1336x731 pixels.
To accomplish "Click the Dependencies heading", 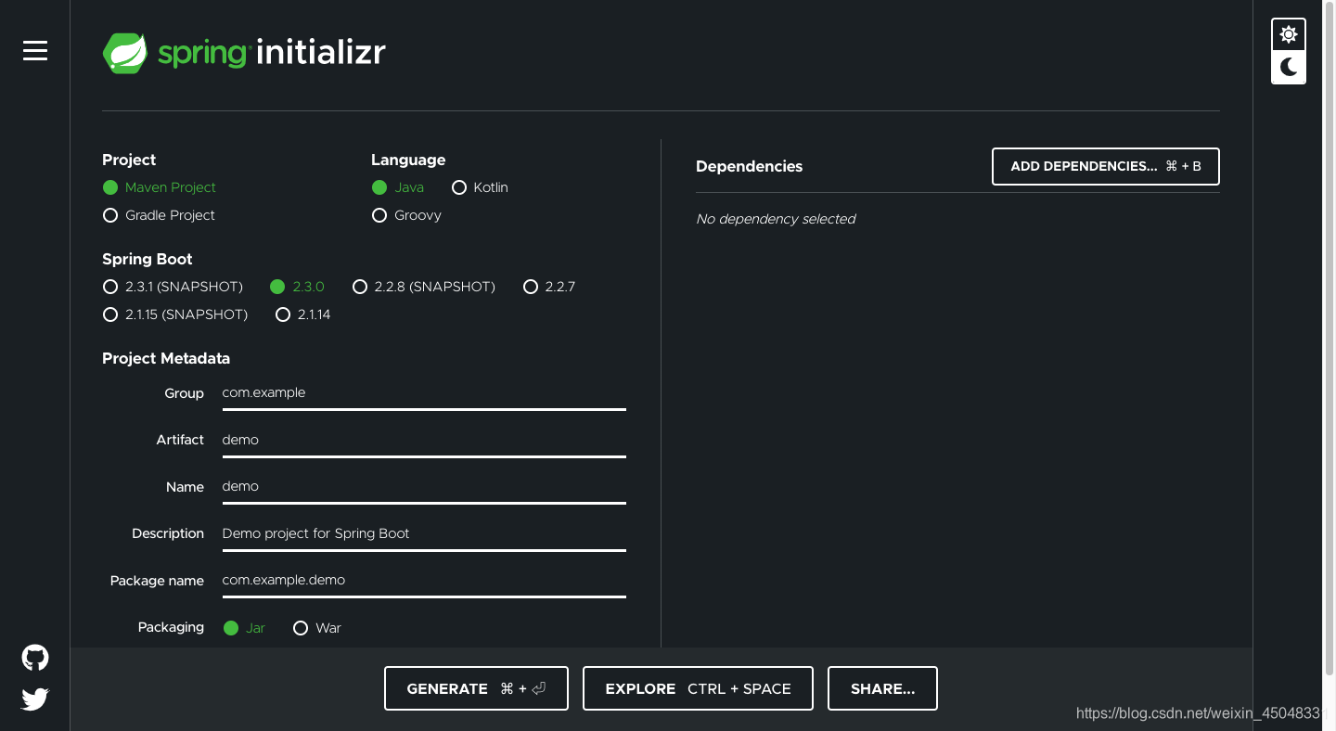I will (749, 167).
